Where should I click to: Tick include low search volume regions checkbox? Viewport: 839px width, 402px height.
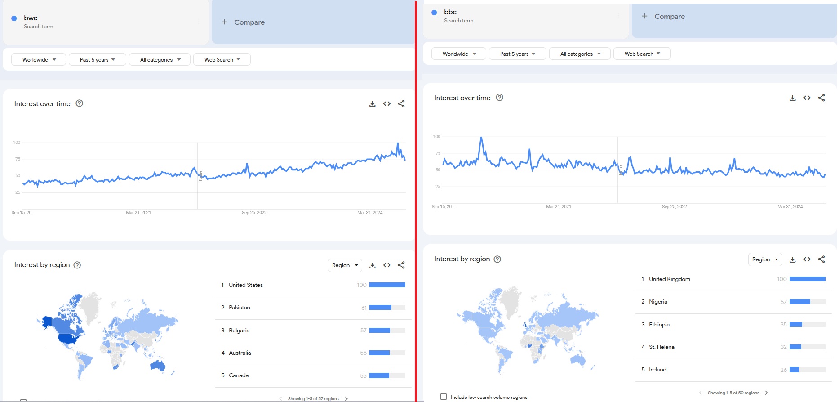(x=444, y=397)
